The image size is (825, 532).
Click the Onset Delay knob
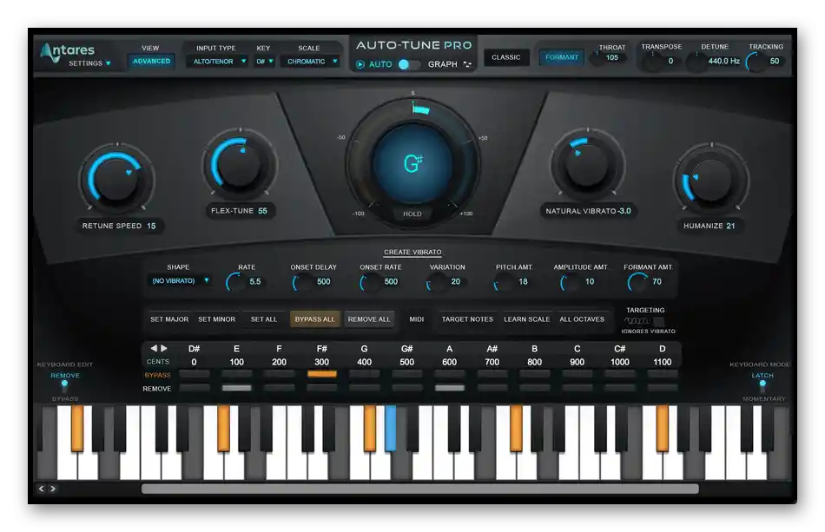click(302, 282)
